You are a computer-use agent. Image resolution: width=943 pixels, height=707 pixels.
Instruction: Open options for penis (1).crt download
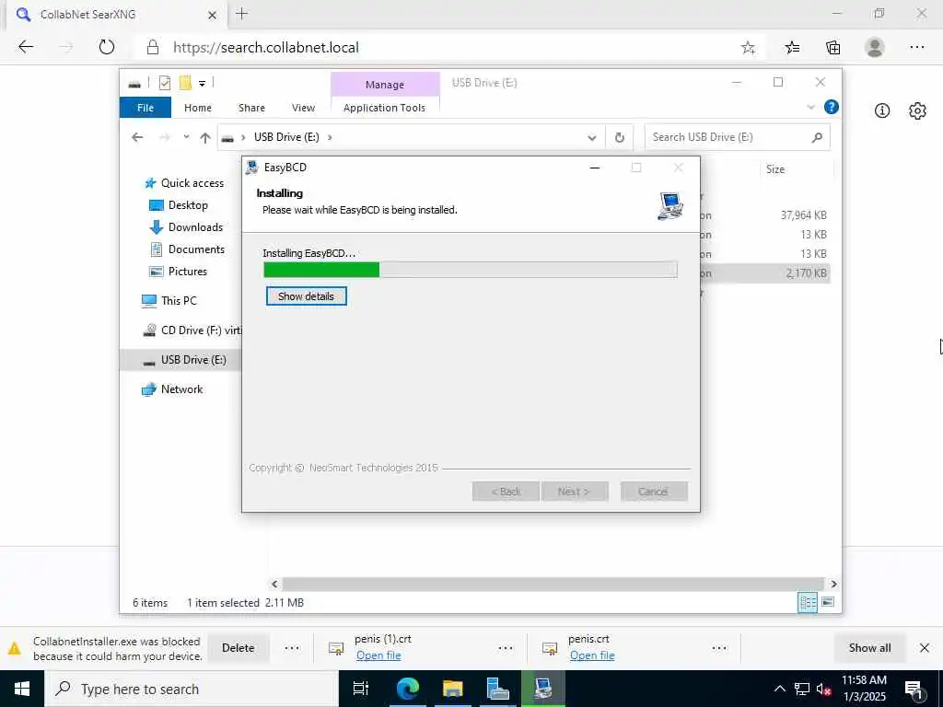506,648
